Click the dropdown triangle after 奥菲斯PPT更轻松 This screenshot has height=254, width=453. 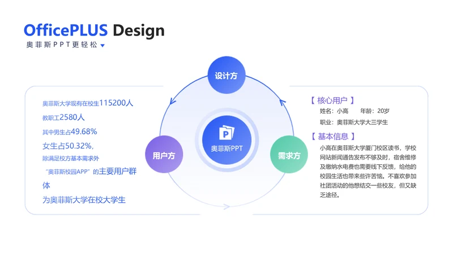tap(102, 46)
